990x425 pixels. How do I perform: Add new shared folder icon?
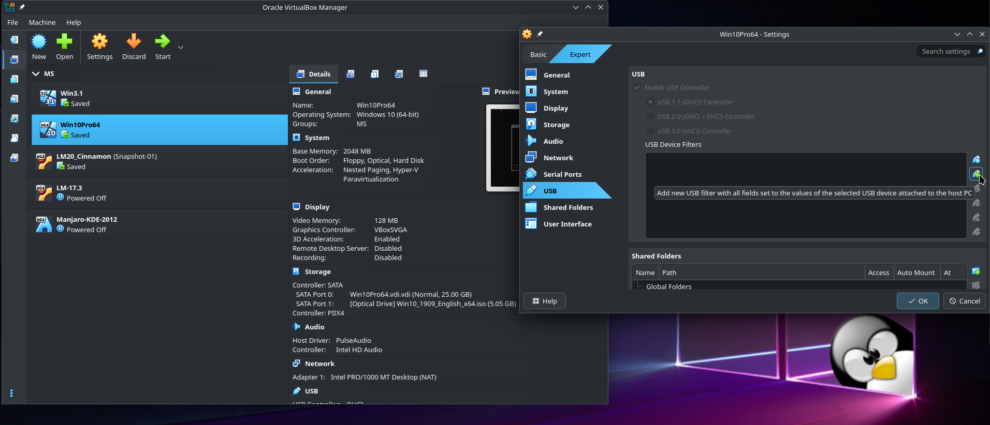point(976,271)
